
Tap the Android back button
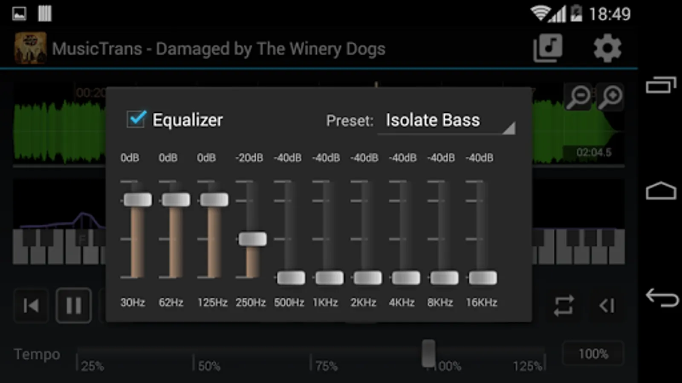pos(661,297)
